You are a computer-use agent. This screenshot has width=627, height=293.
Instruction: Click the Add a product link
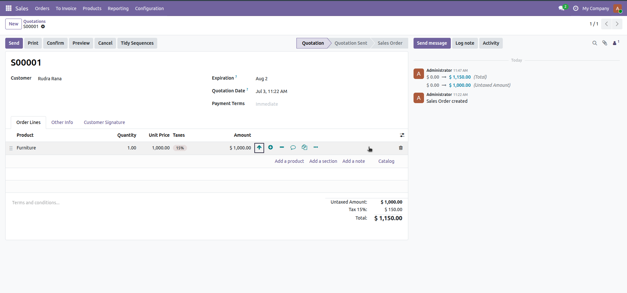point(289,161)
